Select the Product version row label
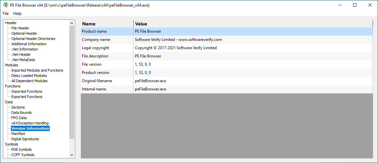Viewport: 378px width, 163px height. 95,73
